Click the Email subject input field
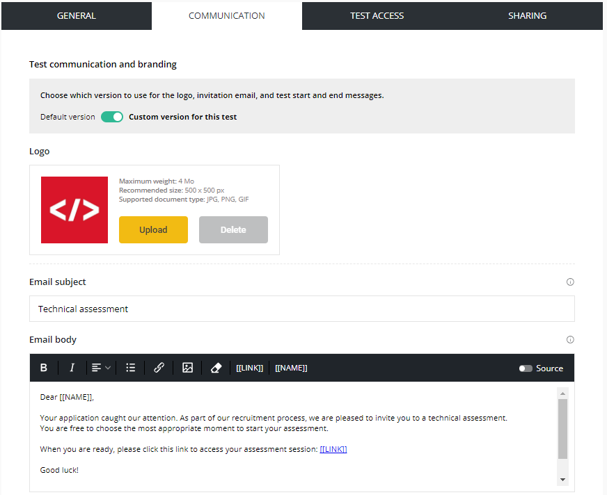Screen dimensions: 607x495 tap(301, 309)
